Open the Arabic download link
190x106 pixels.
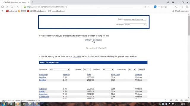click(42, 92)
